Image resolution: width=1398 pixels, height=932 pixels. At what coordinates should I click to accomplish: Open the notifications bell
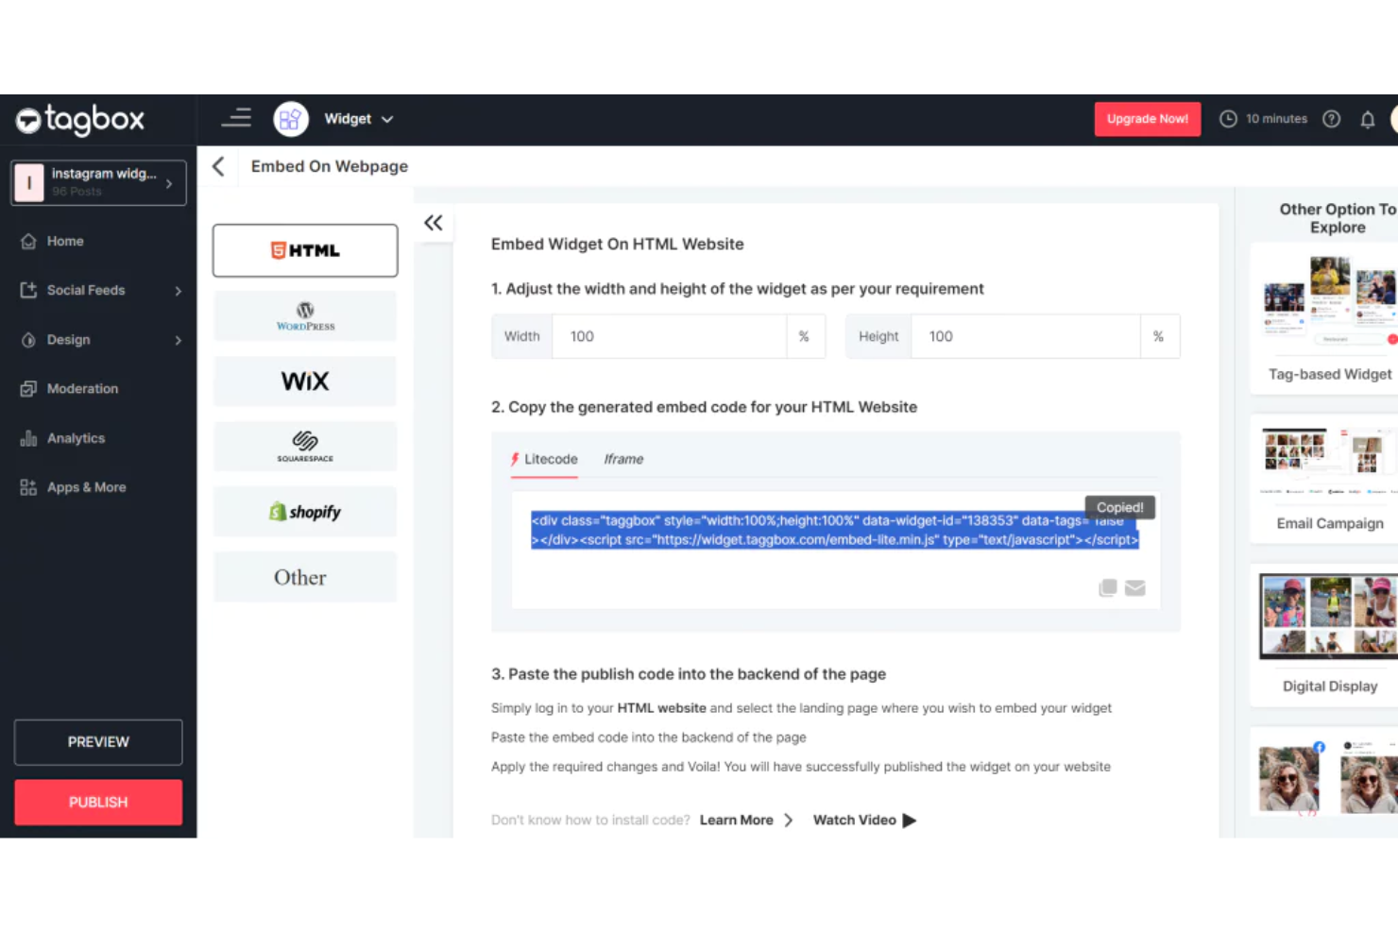coord(1368,119)
